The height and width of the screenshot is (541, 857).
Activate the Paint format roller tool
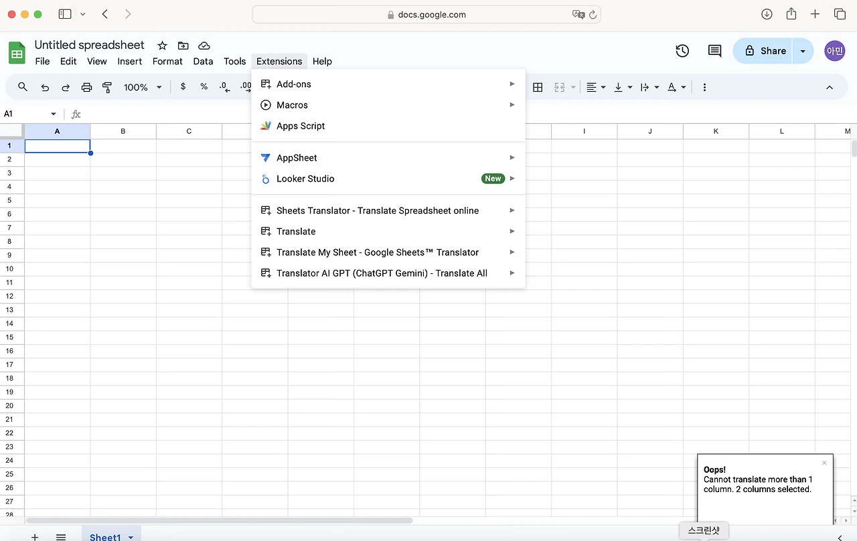[x=107, y=87]
